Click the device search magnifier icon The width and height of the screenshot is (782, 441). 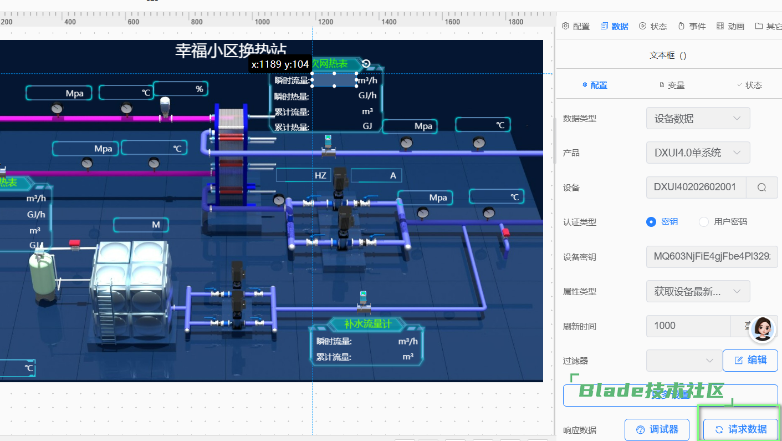761,187
